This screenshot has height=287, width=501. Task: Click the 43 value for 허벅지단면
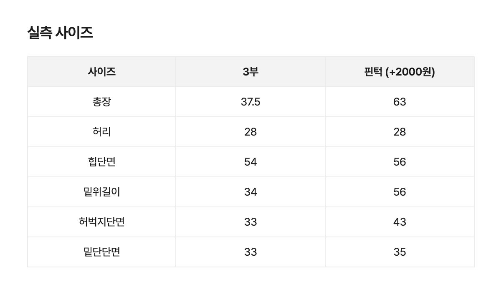click(400, 222)
